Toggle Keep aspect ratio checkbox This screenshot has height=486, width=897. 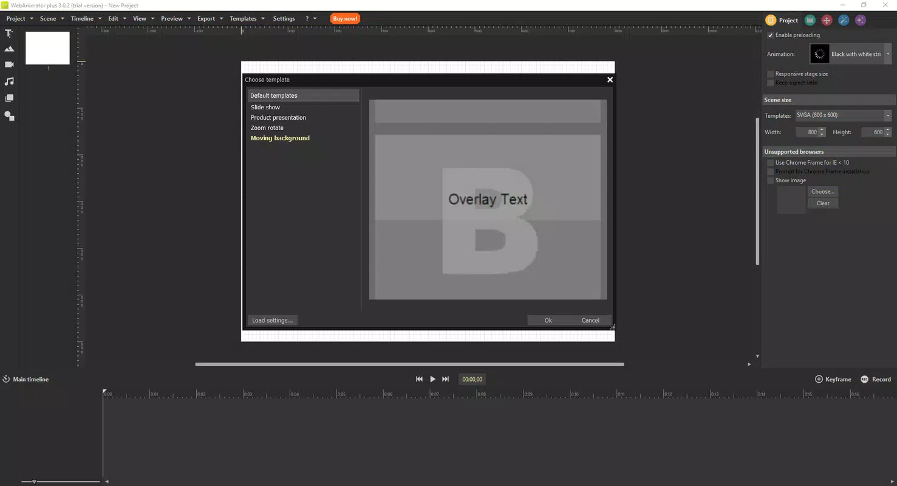tap(771, 83)
